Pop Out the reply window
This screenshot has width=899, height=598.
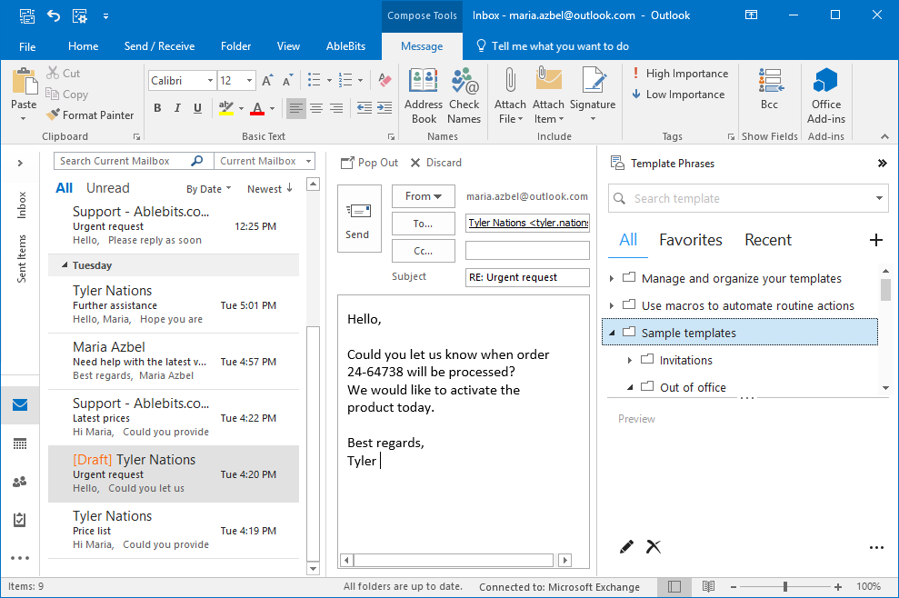(369, 163)
